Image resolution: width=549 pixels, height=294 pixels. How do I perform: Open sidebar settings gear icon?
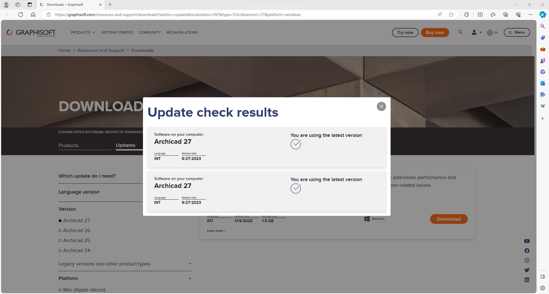pos(542,288)
